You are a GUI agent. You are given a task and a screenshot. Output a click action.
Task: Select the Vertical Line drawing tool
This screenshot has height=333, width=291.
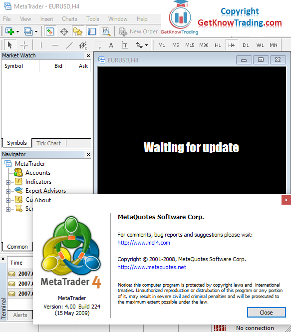click(x=41, y=45)
